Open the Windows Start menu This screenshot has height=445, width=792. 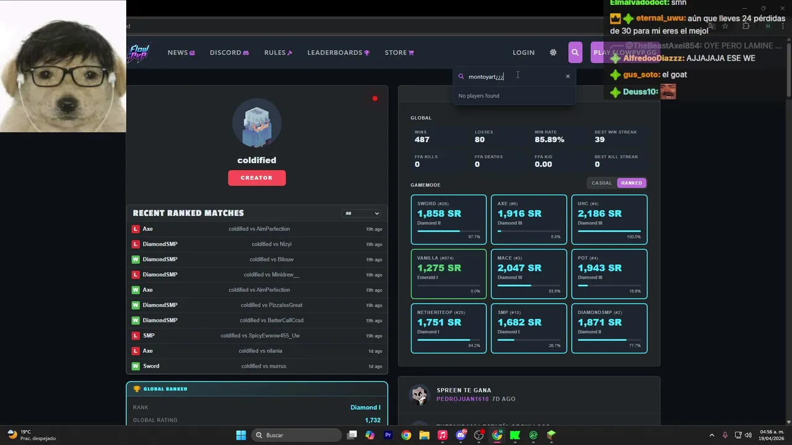click(241, 435)
